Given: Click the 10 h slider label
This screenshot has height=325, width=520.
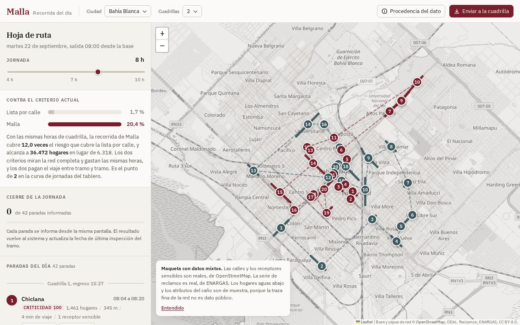Looking at the screenshot, I should coord(140,80).
